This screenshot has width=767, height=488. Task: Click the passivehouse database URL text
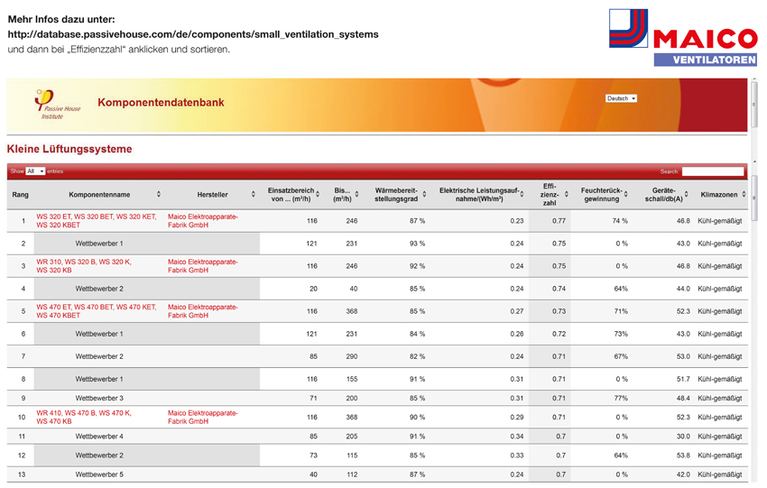(193, 34)
